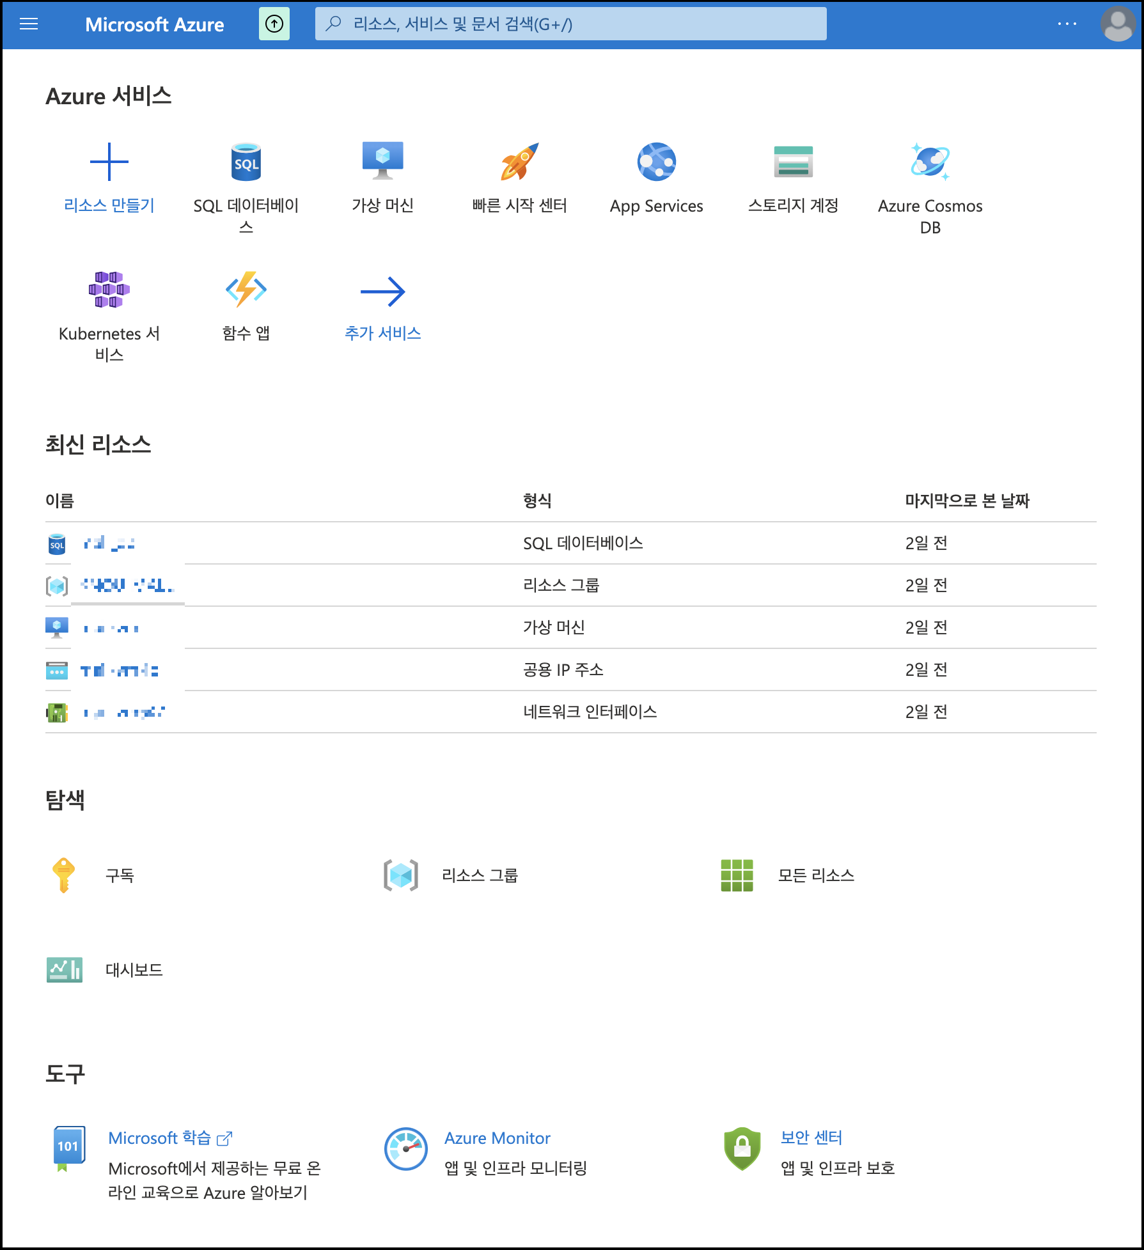This screenshot has height=1250, width=1144.
Task: Click the 구독 label under 탐색
Action: pyautogui.click(x=120, y=875)
